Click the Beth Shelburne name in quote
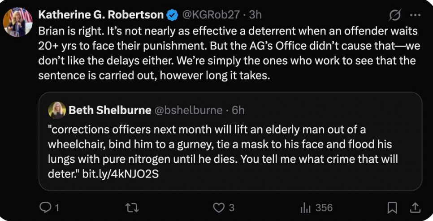 point(110,110)
